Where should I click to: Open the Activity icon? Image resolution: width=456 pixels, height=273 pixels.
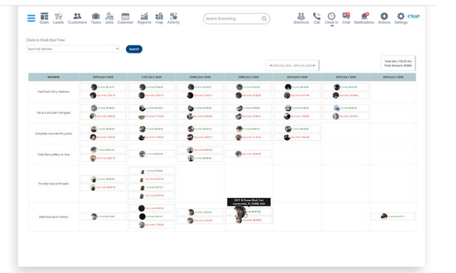coord(173,17)
